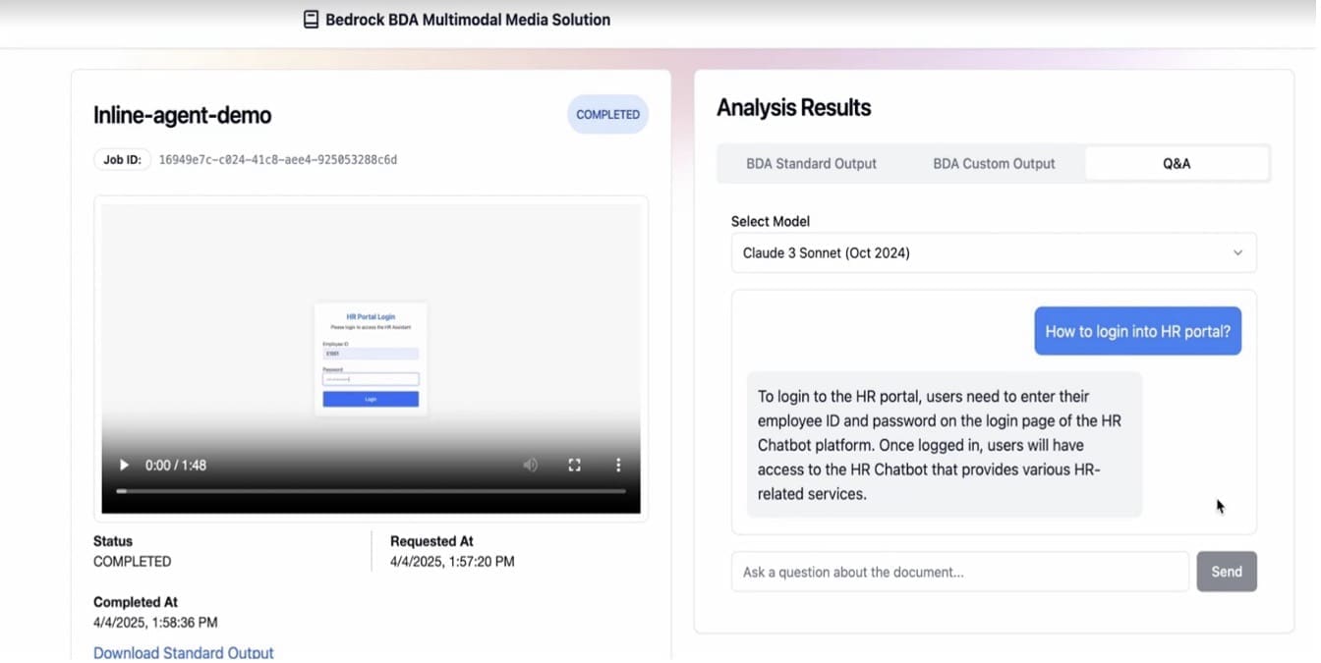
Task: Click the book icon in the header
Action: (x=311, y=20)
